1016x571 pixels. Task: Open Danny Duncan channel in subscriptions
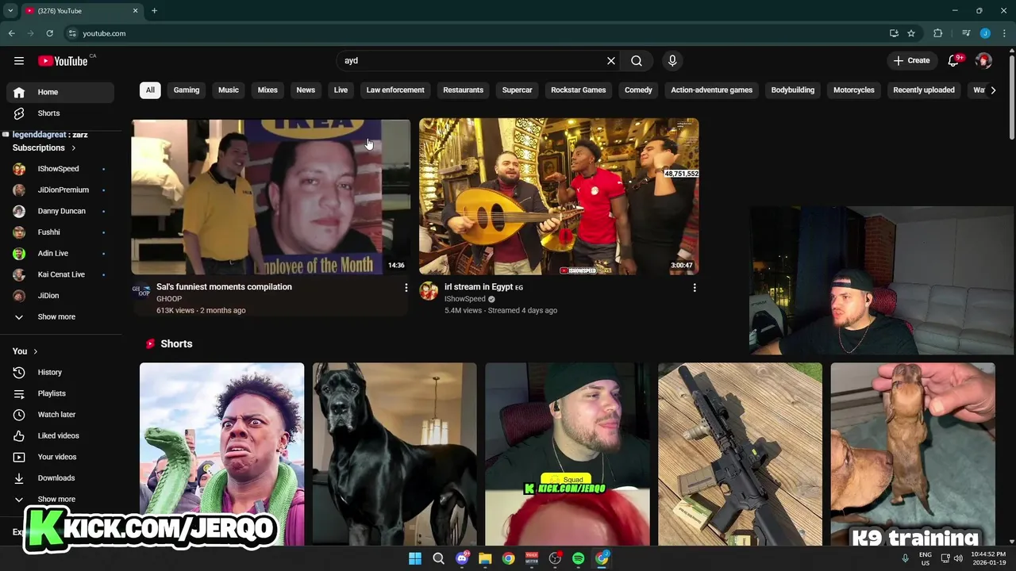point(60,211)
